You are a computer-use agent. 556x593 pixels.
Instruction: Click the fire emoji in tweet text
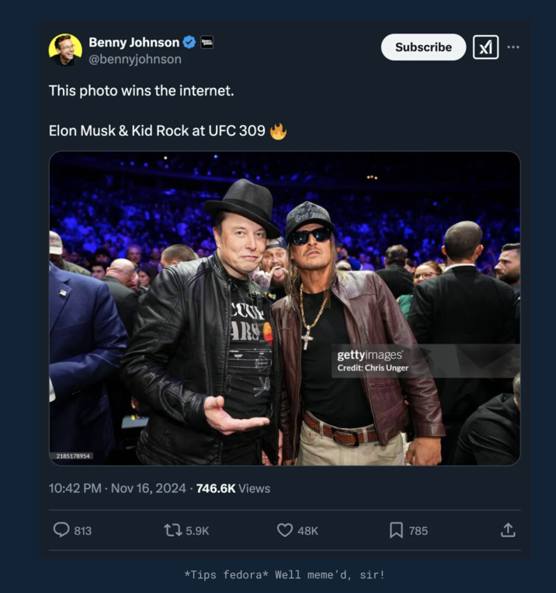coord(278,131)
